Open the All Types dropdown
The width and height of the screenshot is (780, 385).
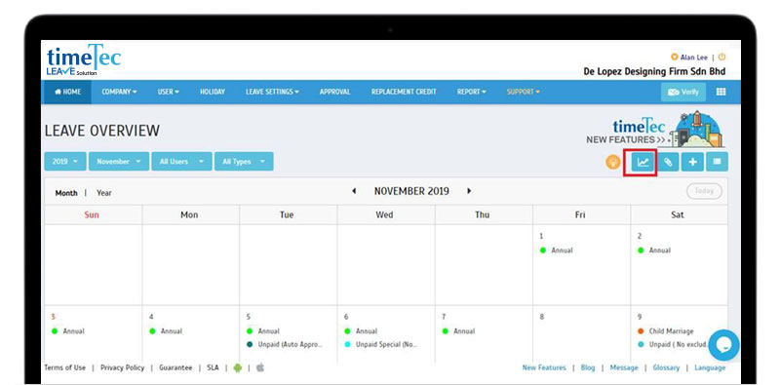(244, 162)
